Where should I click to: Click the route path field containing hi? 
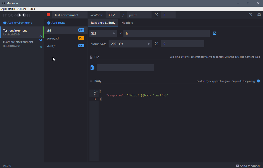pos(167,33)
